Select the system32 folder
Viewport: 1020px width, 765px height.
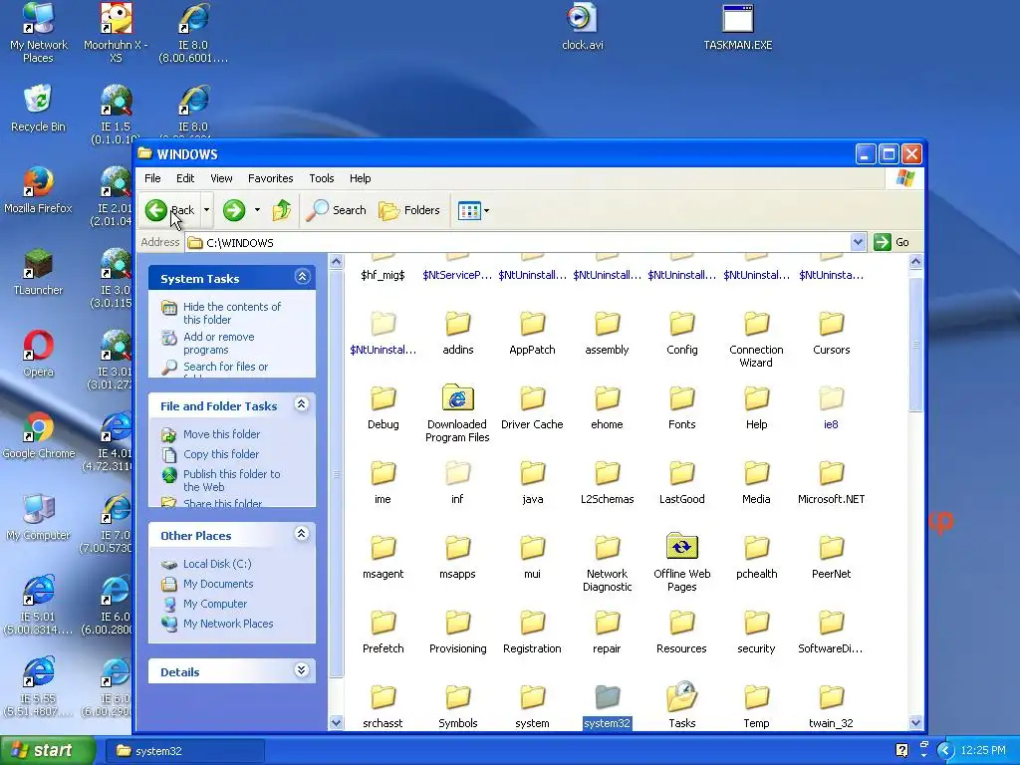point(607,706)
